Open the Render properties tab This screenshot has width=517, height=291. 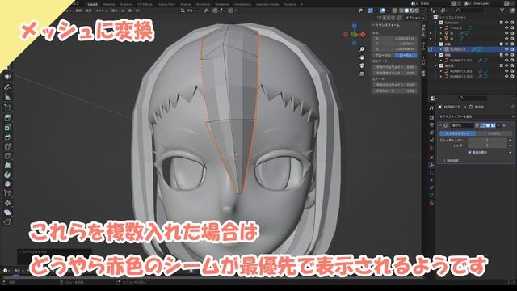click(x=431, y=117)
